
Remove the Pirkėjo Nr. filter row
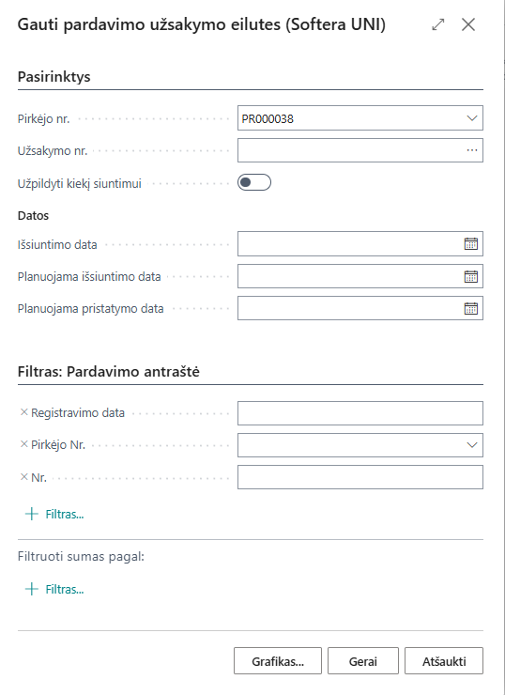point(24,443)
